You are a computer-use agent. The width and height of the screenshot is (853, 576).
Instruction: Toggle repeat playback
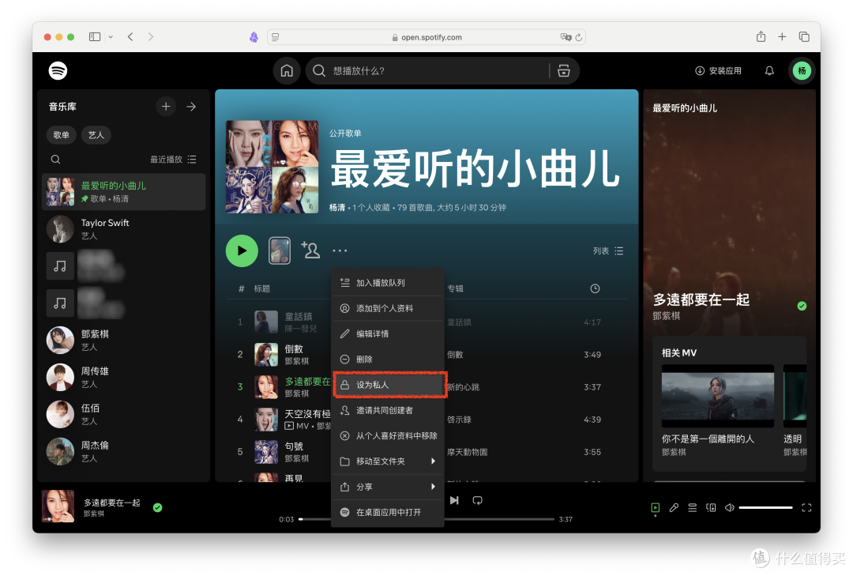[477, 500]
